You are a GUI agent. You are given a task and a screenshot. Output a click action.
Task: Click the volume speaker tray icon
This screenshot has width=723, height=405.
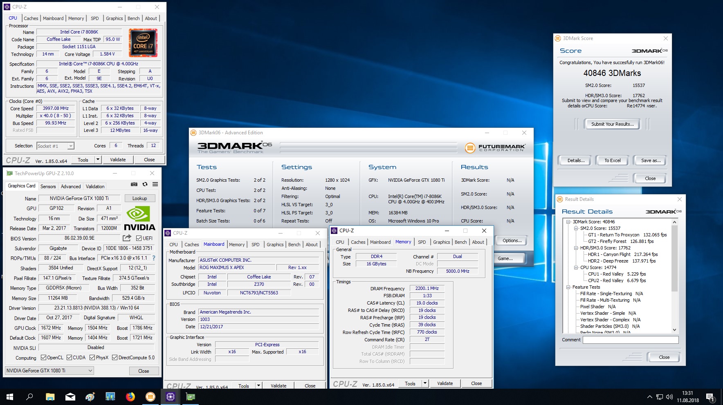coord(669,397)
